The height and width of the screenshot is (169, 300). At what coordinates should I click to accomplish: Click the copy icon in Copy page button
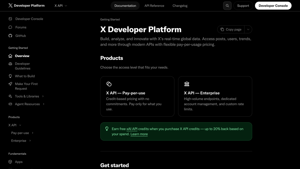tap(222, 29)
